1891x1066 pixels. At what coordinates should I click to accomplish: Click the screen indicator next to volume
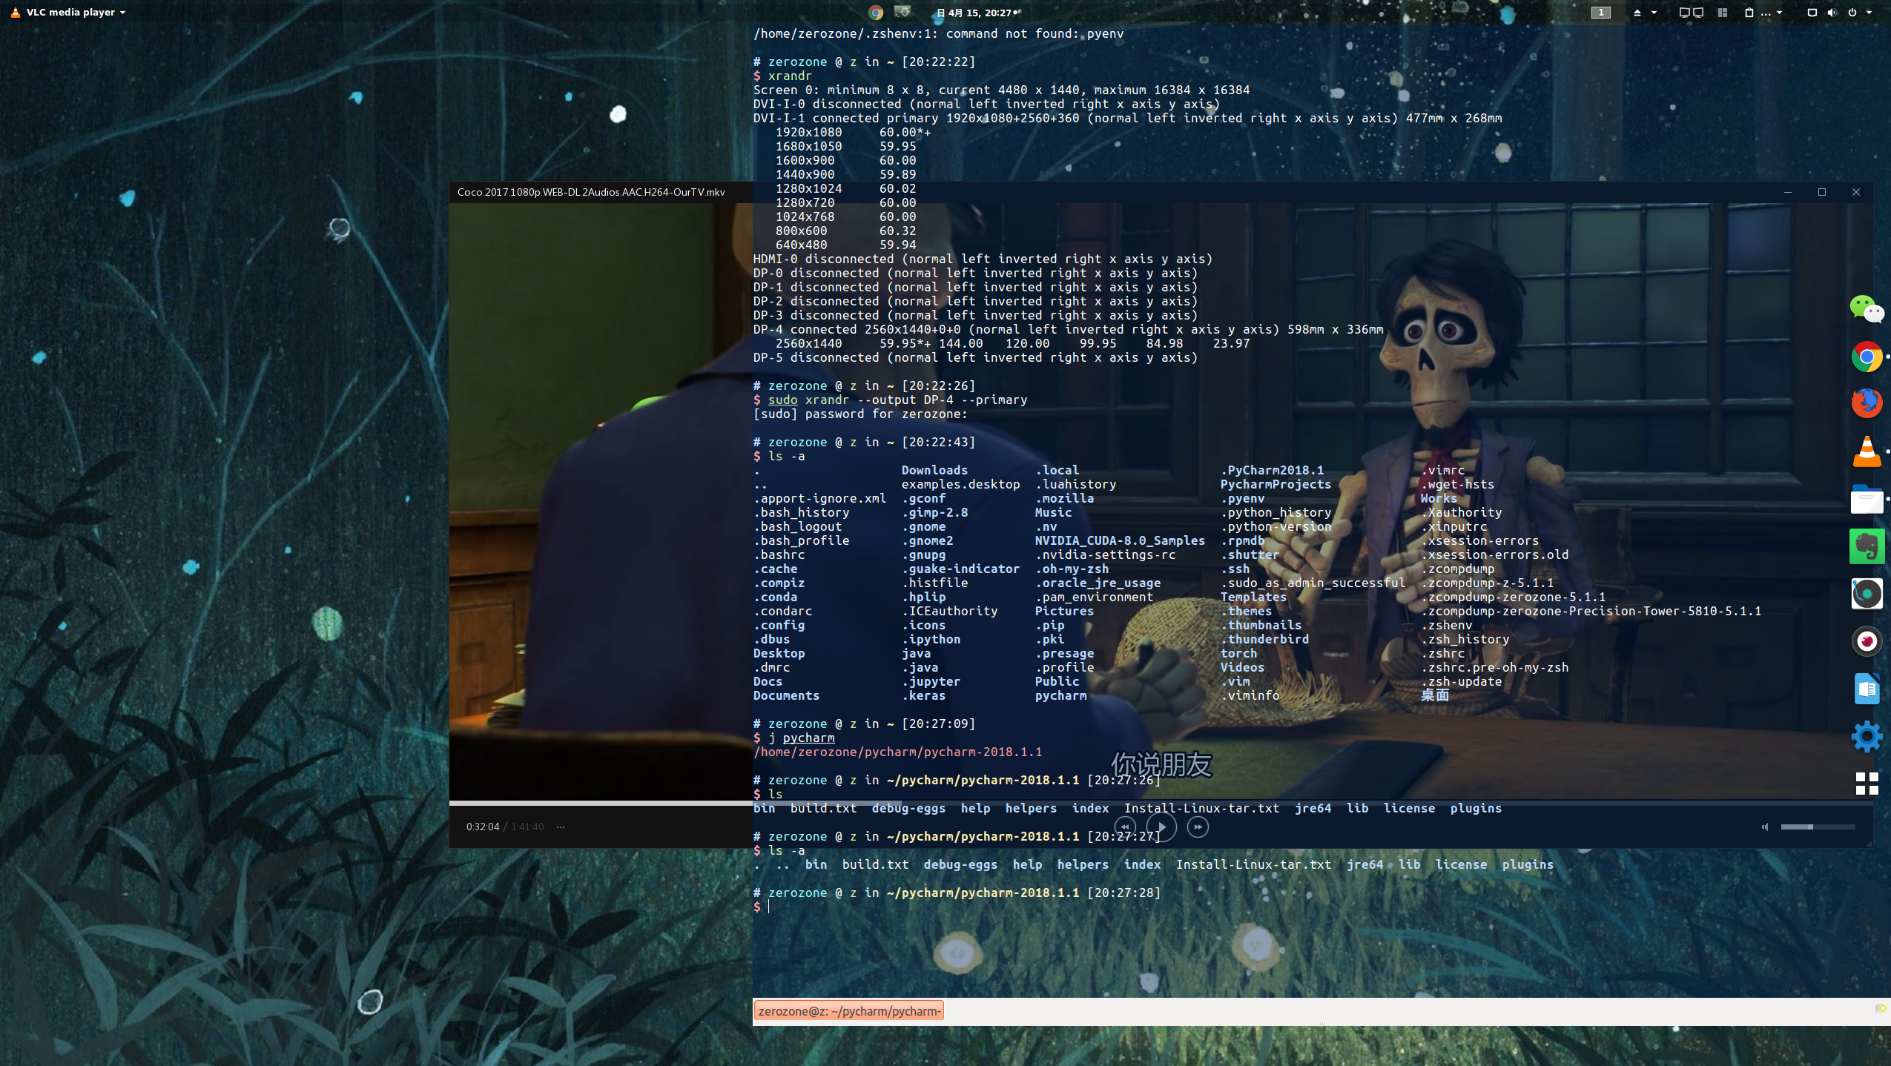(x=1812, y=12)
